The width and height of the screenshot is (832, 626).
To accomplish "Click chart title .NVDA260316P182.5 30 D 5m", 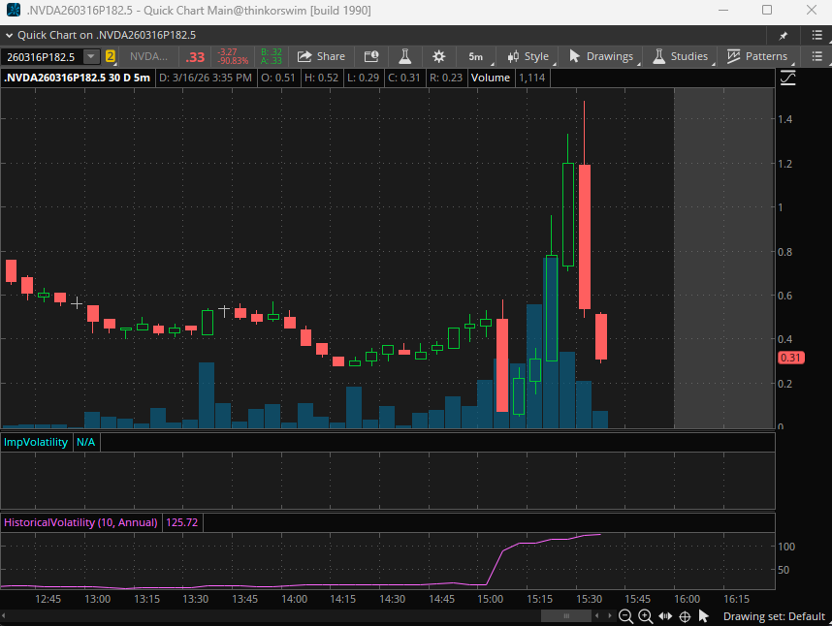I will tap(77, 78).
